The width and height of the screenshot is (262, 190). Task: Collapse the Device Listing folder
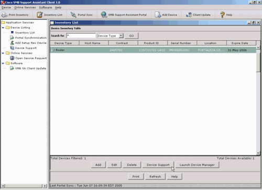point(3,28)
